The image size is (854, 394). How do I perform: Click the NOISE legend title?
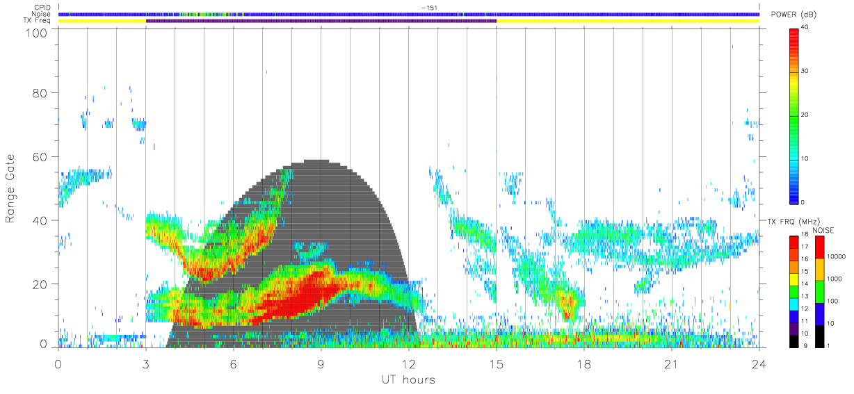(x=824, y=229)
